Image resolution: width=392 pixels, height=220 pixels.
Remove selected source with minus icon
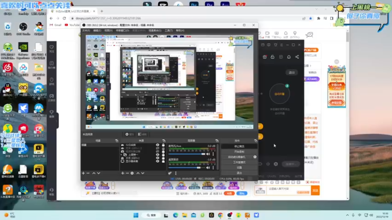(127, 173)
